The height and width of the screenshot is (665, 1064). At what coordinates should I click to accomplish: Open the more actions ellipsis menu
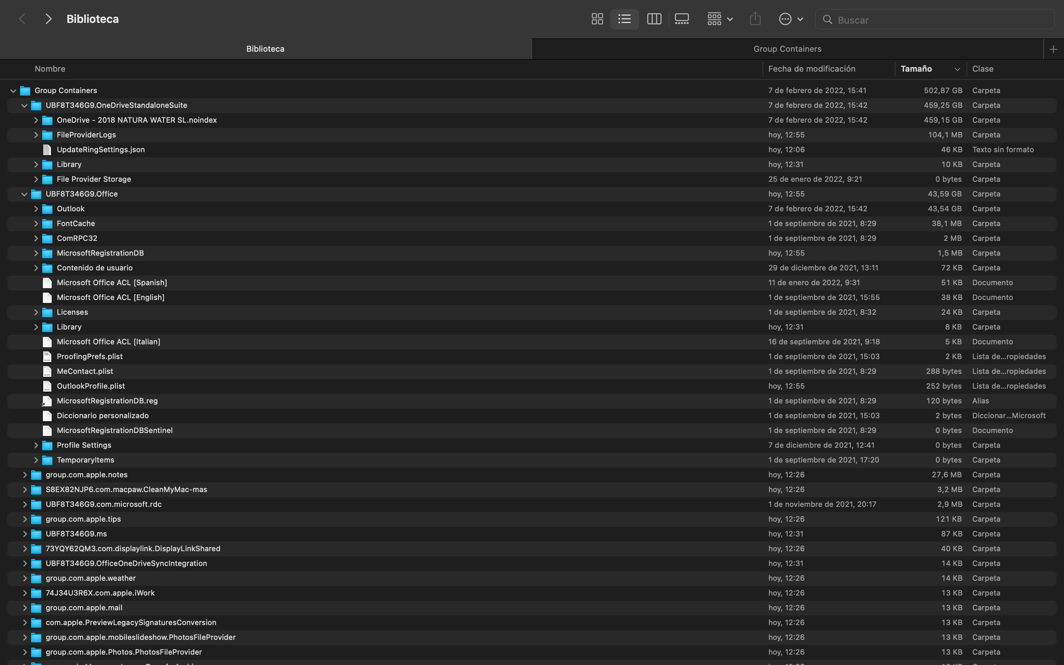point(791,19)
